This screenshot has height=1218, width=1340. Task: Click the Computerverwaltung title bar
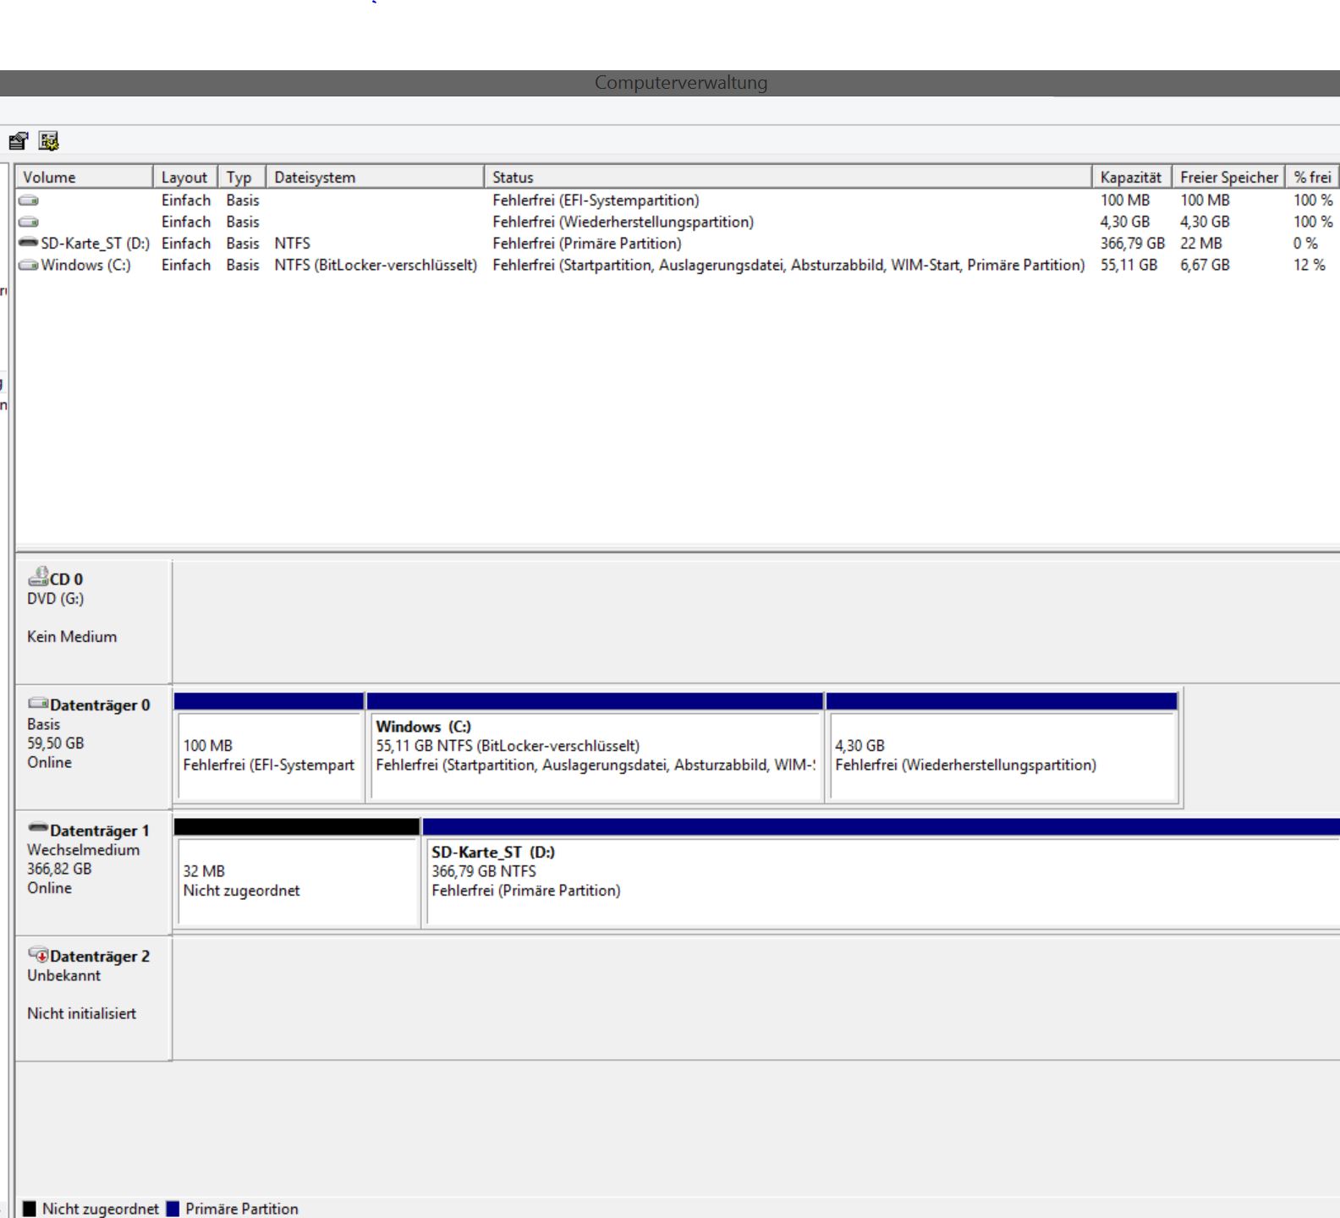click(670, 83)
